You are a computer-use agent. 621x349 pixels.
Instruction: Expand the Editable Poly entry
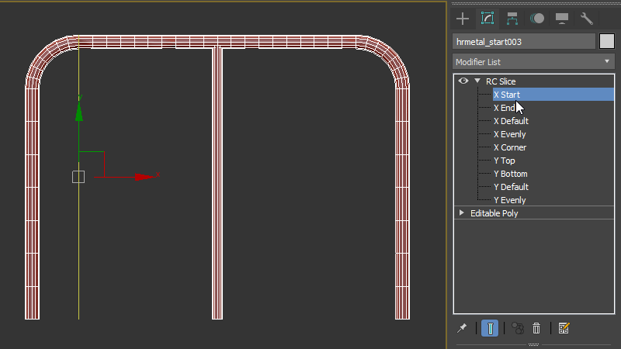pos(462,213)
